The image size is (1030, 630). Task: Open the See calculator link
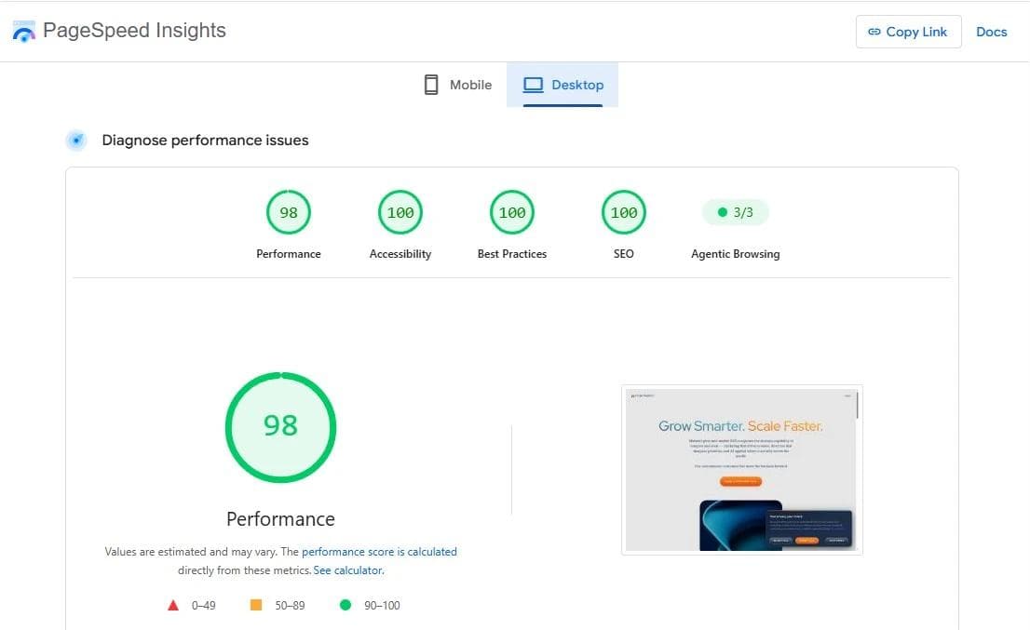(x=348, y=570)
